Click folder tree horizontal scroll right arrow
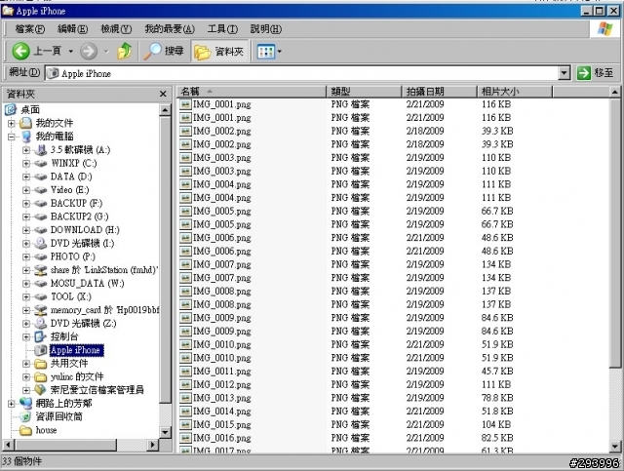 pos(152,445)
